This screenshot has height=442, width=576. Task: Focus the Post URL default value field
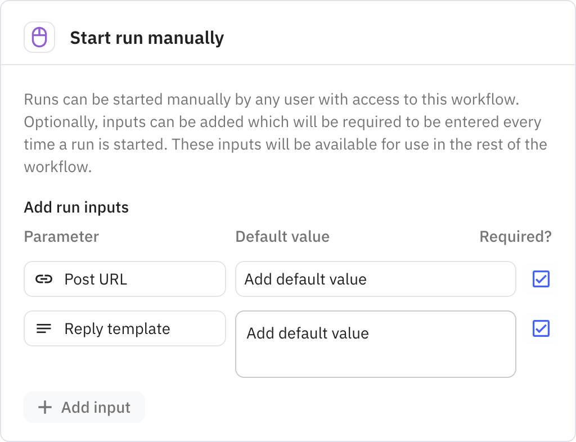pyautogui.click(x=375, y=279)
